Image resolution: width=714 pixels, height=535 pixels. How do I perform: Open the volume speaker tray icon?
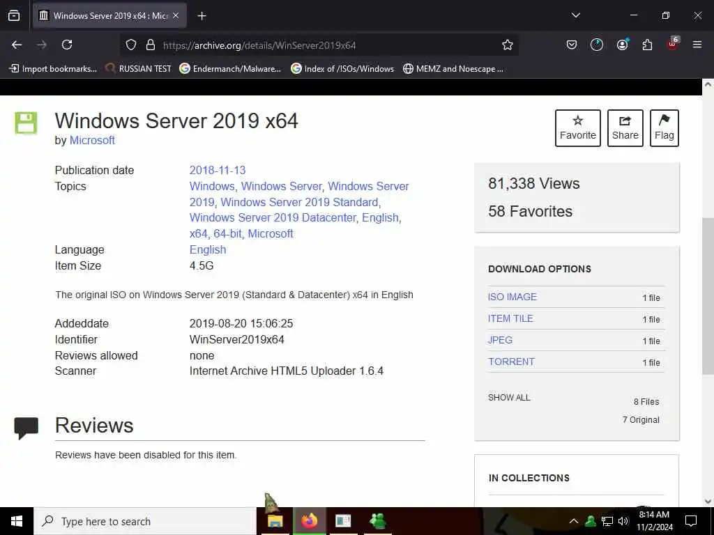point(623,521)
